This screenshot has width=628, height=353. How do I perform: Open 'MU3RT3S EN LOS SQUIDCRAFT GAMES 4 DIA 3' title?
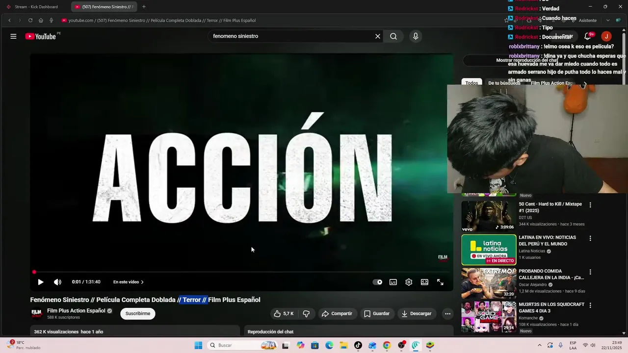point(551,307)
